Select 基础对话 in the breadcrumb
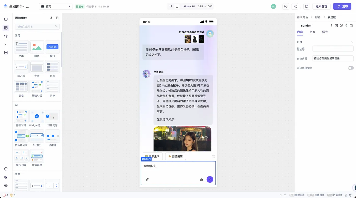 [x=302, y=17]
